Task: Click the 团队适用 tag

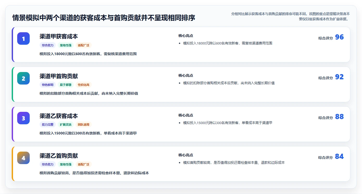Action: tap(84, 125)
